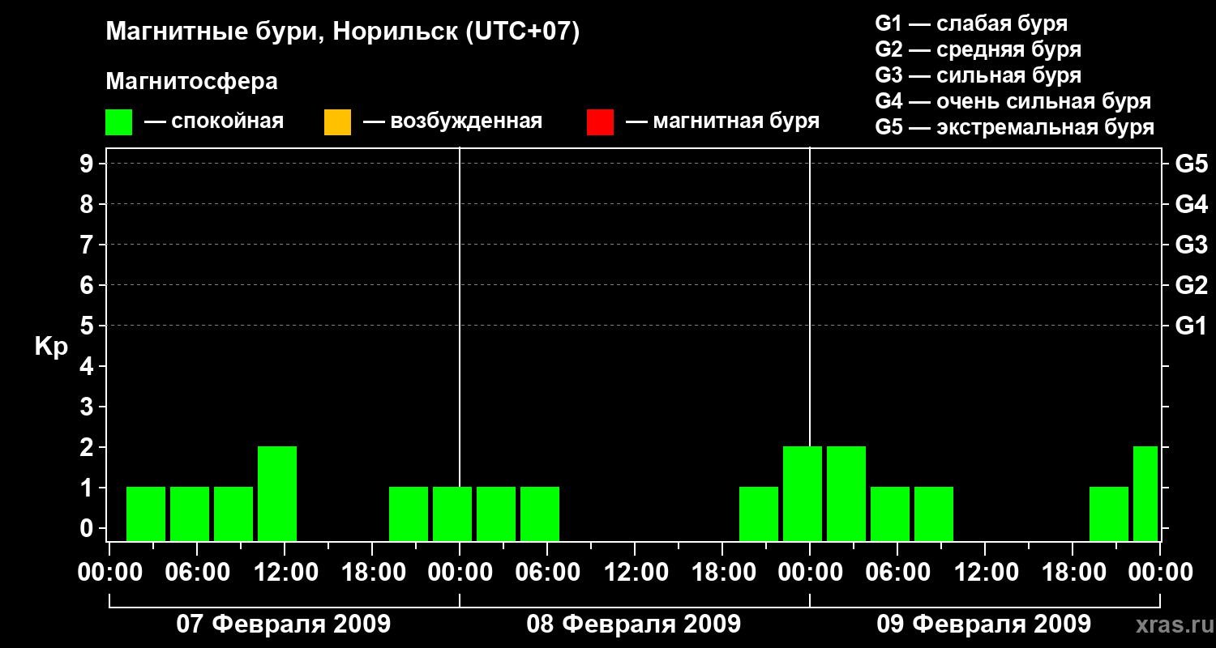The height and width of the screenshot is (648, 1216).
Task: Click the G2 label on the right axis
Action: (1192, 285)
